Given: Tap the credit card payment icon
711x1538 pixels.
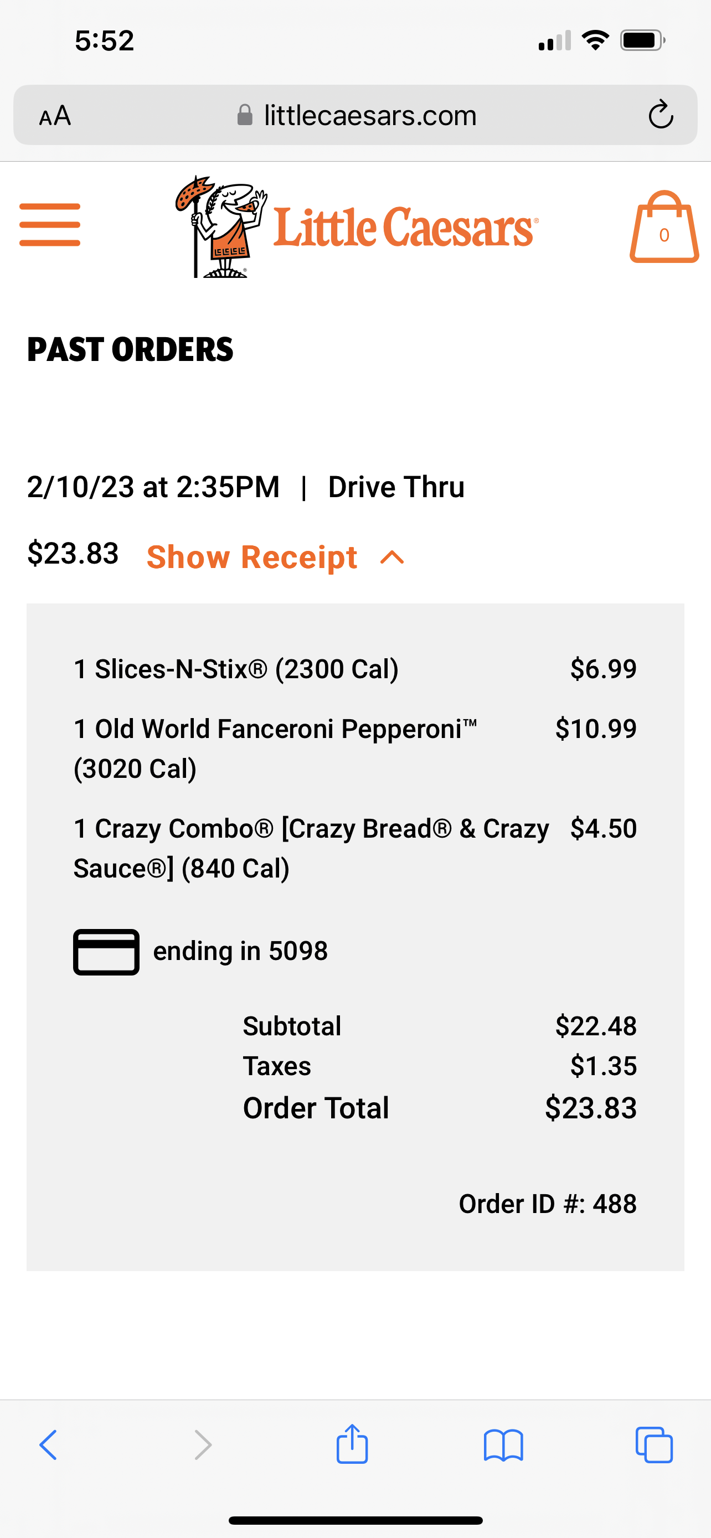Looking at the screenshot, I should 106,952.
